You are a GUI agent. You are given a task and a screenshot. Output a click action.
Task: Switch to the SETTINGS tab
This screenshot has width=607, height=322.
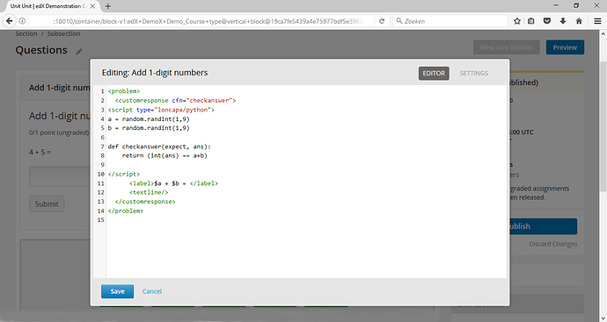[x=474, y=74]
